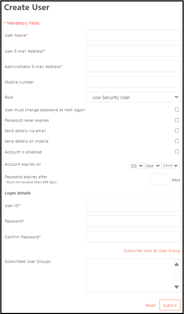Click the scroll down arrow in Subscribed User Groups
Image resolution: width=184 pixels, height=314 pixels.
(176, 287)
